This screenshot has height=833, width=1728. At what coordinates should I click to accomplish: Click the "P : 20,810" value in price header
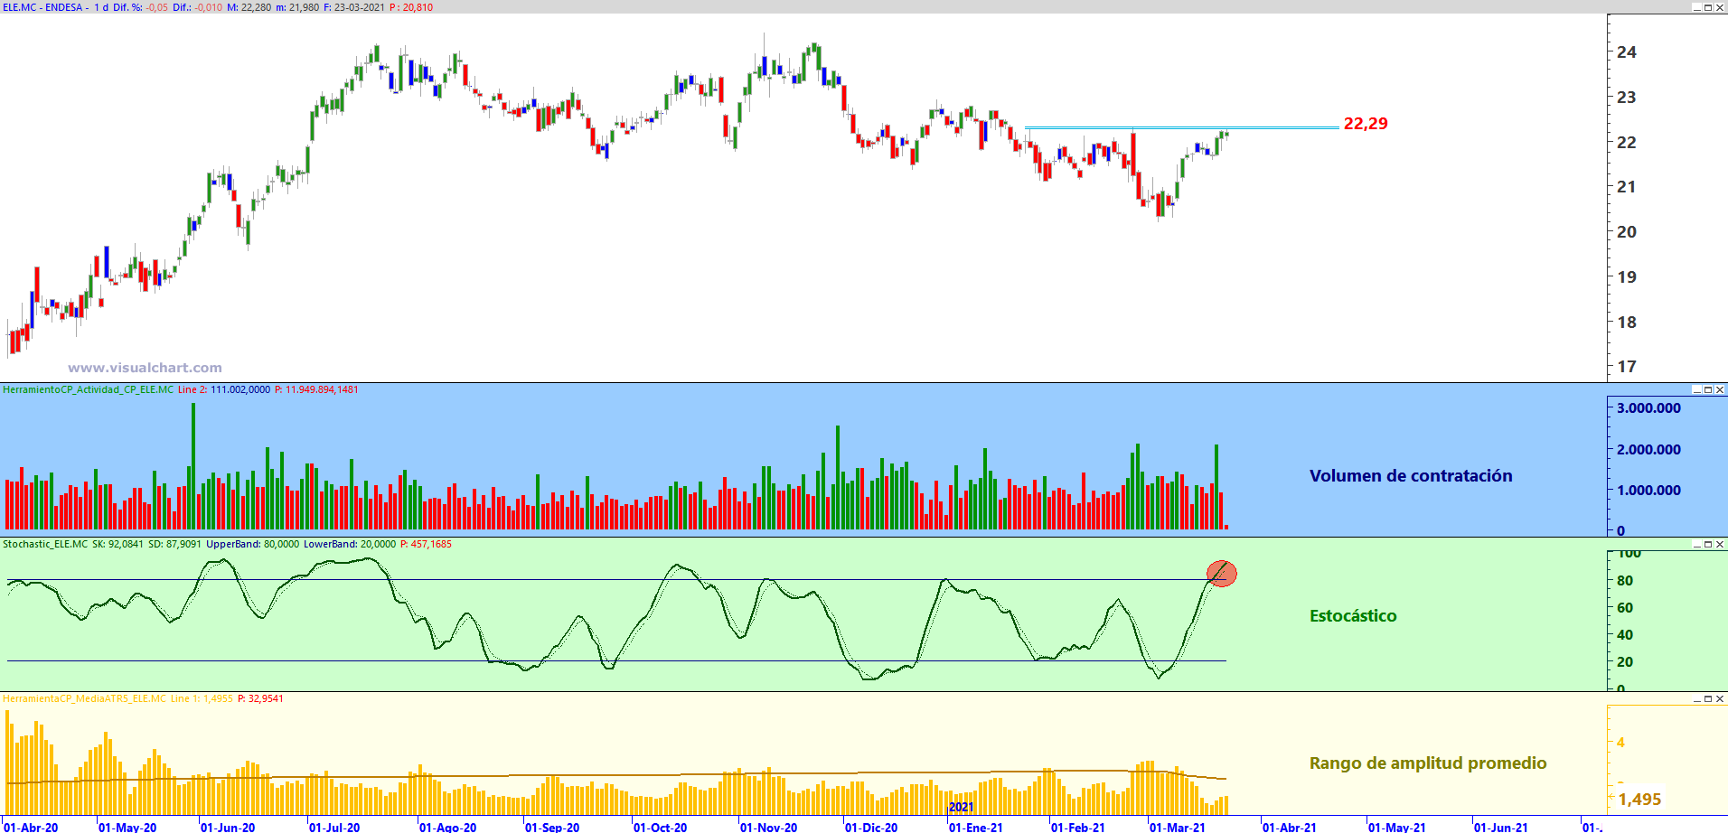pyautogui.click(x=411, y=7)
